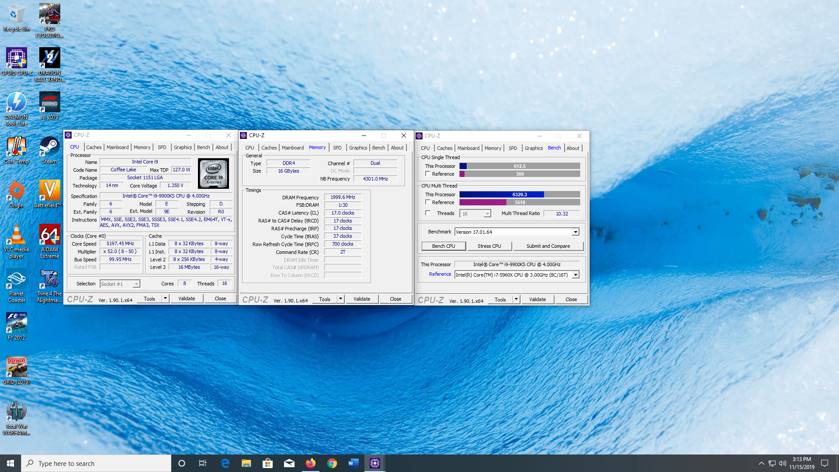The width and height of the screenshot is (839, 472).
Task: Click Multi Thread This Processor bar 6320.3
Action: (x=520, y=194)
